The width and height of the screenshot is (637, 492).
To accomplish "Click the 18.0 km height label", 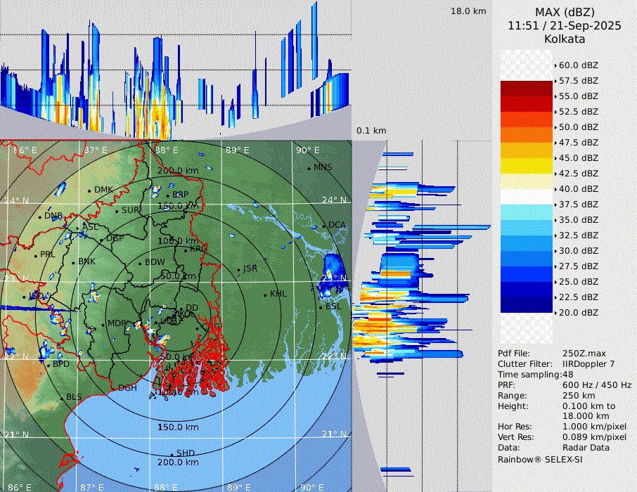I will (x=468, y=11).
